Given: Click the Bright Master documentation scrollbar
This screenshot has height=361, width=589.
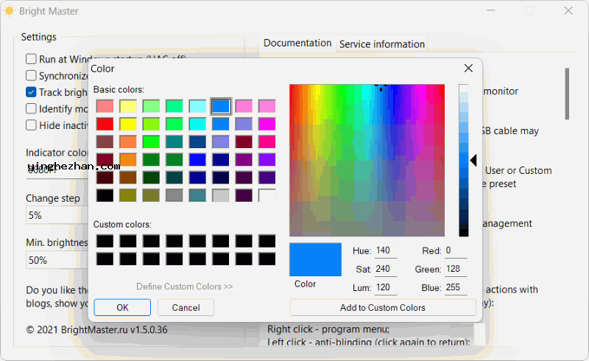Looking at the screenshot, I should [x=567, y=94].
